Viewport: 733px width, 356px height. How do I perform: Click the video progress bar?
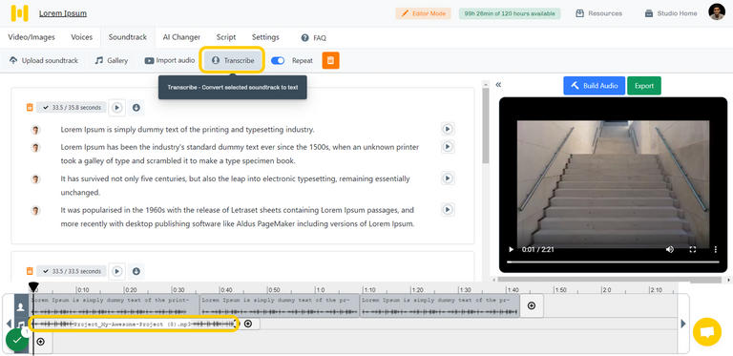(613, 262)
